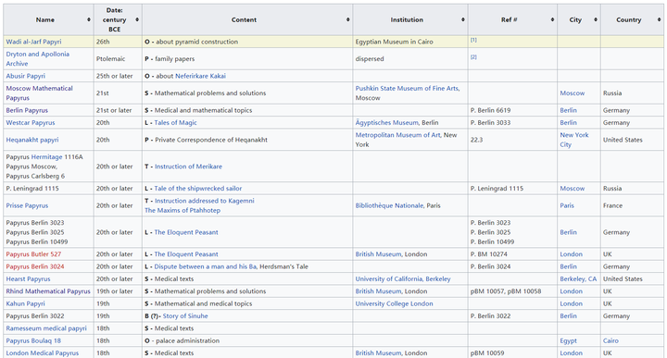Open Paris city link
Viewport: 667px width, 358px height.
pyautogui.click(x=567, y=205)
